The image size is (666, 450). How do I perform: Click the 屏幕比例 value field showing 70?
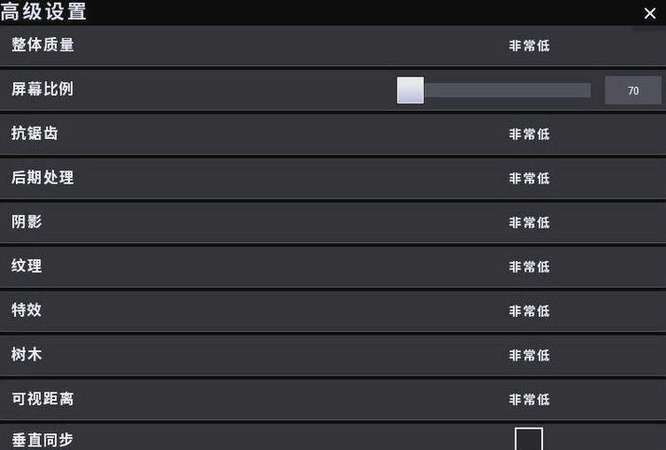pos(632,90)
